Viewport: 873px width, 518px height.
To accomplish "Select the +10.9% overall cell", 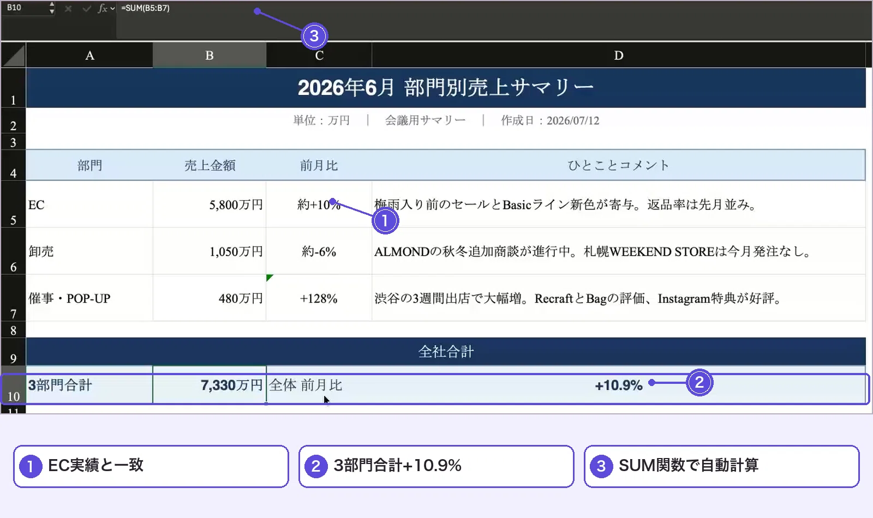I will [619, 385].
